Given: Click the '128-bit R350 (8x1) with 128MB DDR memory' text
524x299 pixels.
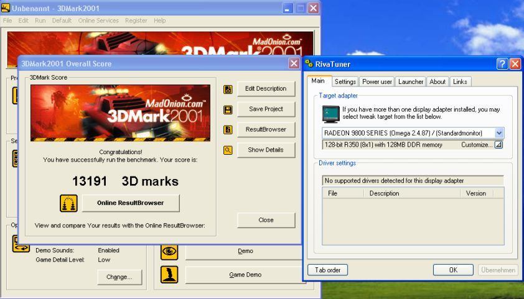Looking at the screenshot, I should tap(383, 145).
